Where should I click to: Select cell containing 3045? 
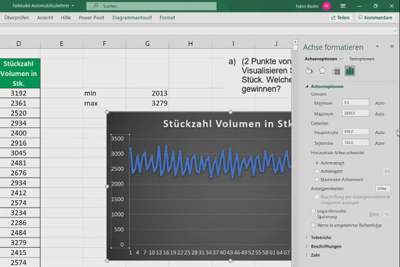tap(20, 153)
